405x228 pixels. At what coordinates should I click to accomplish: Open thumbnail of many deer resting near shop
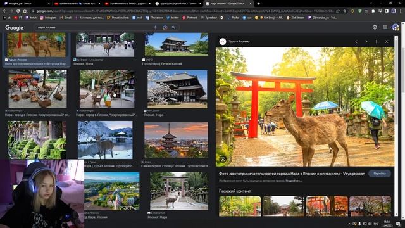click(37, 89)
